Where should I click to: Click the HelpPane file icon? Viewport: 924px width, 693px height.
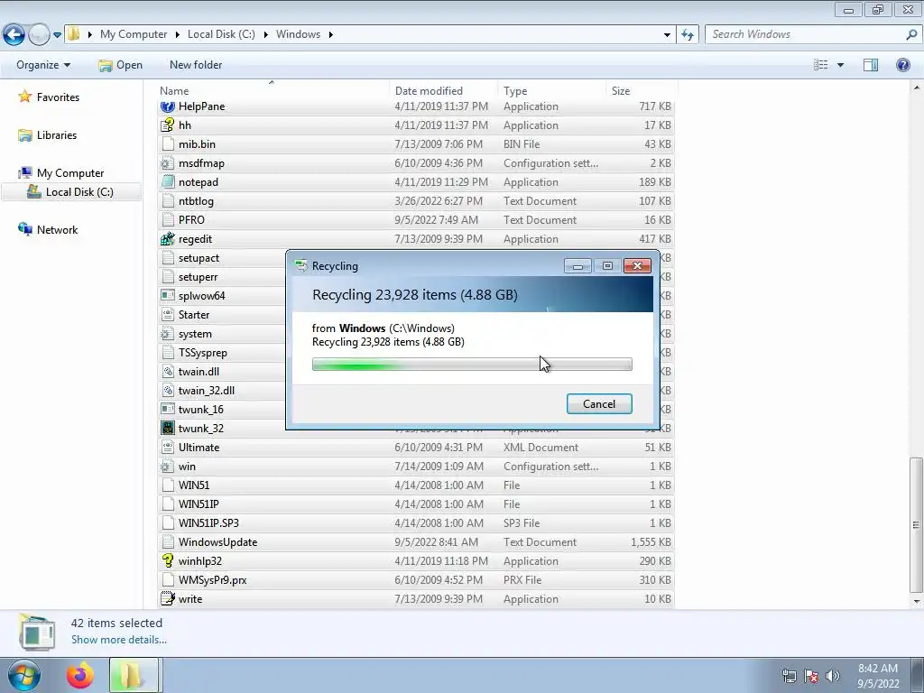[167, 106]
